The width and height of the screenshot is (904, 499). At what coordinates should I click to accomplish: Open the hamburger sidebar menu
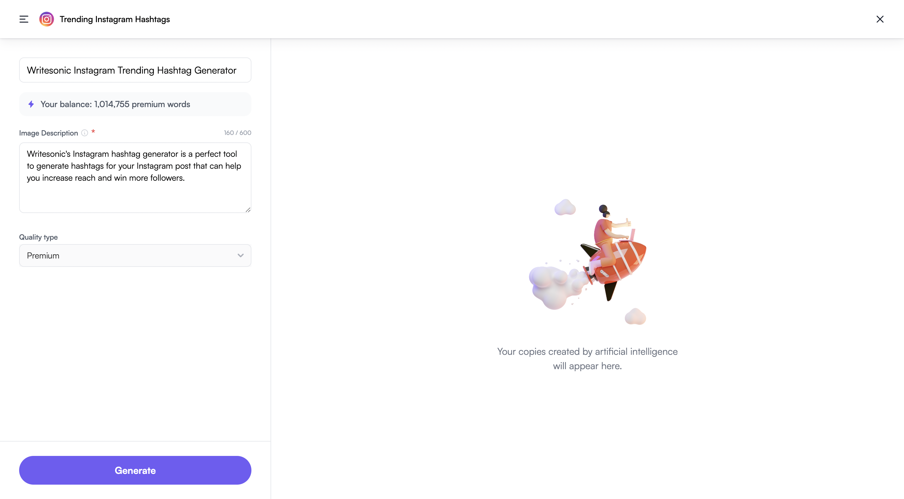[x=24, y=19]
